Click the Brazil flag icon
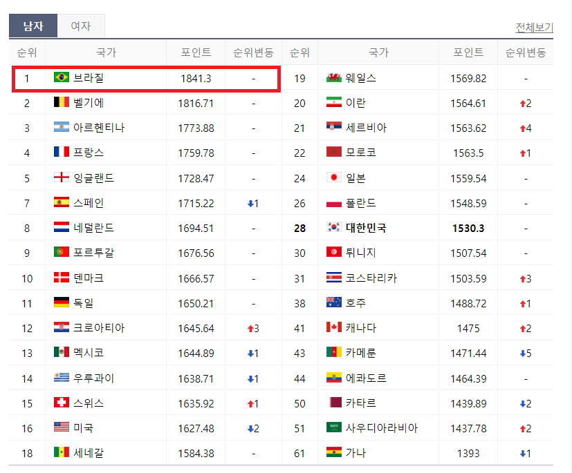 coord(61,78)
